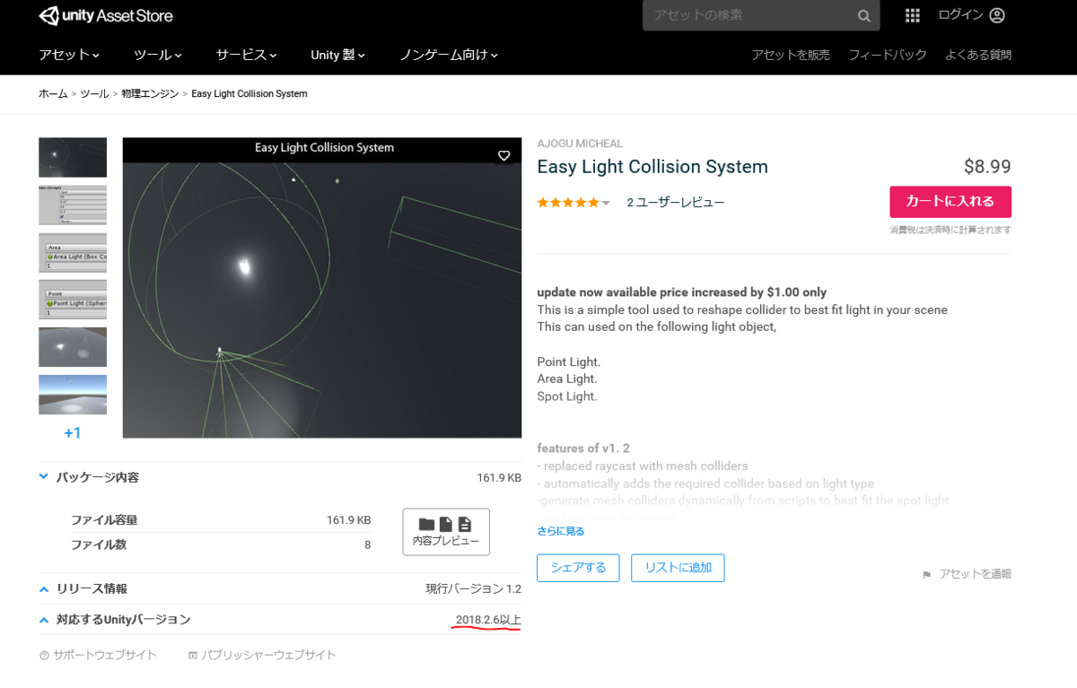Image resolution: width=1077 pixels, height=688 pixels.
Task: Click リストに追加 button
Action: tap(678, 568)
